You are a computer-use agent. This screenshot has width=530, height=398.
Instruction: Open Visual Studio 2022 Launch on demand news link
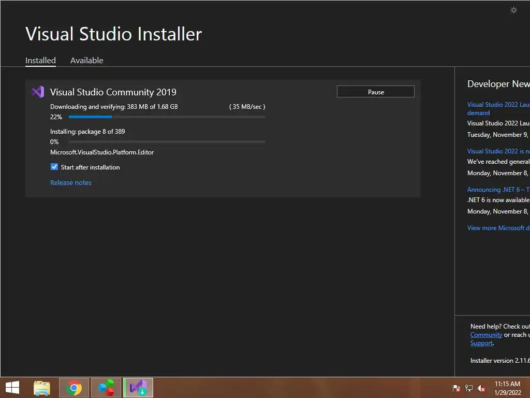pos(498,109)
